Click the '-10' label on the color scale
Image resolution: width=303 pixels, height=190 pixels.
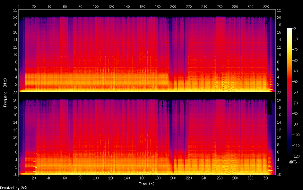pos(295,39)
